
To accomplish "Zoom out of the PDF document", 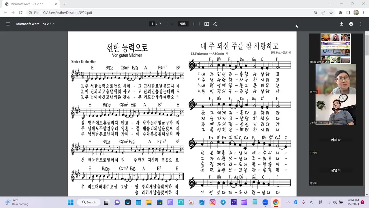I will (x=172, y=24).
